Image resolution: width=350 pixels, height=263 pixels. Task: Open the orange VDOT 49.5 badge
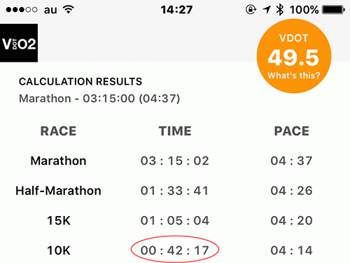(x=294, y=56)
